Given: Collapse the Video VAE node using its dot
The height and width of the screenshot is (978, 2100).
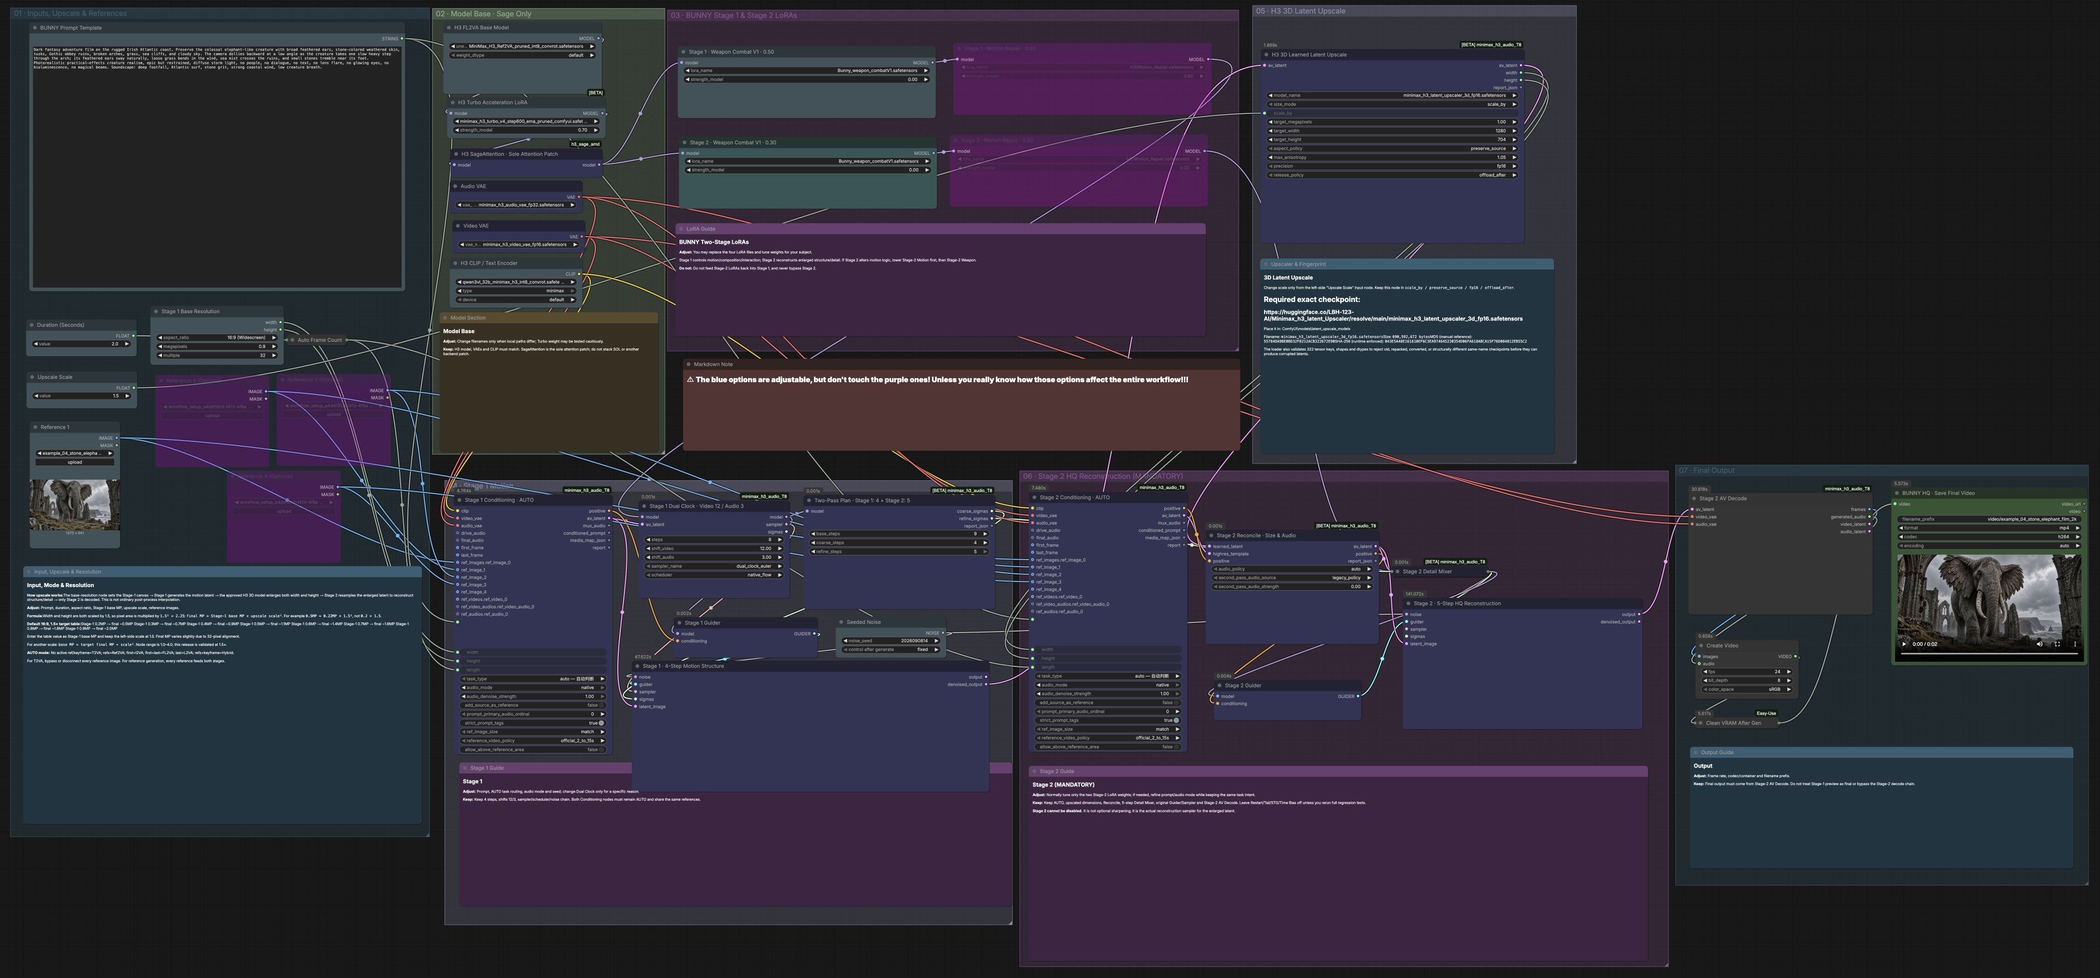Looking at the screenshot, I should [458, 226].
